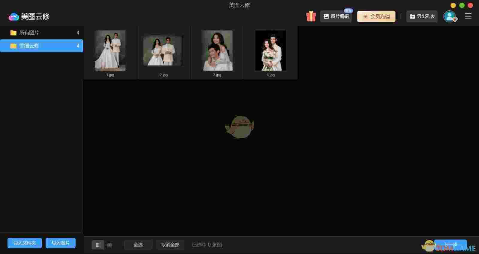479x254 pixels.
Task: Click the 下一步 next step button
Action: tap(451, 245)
